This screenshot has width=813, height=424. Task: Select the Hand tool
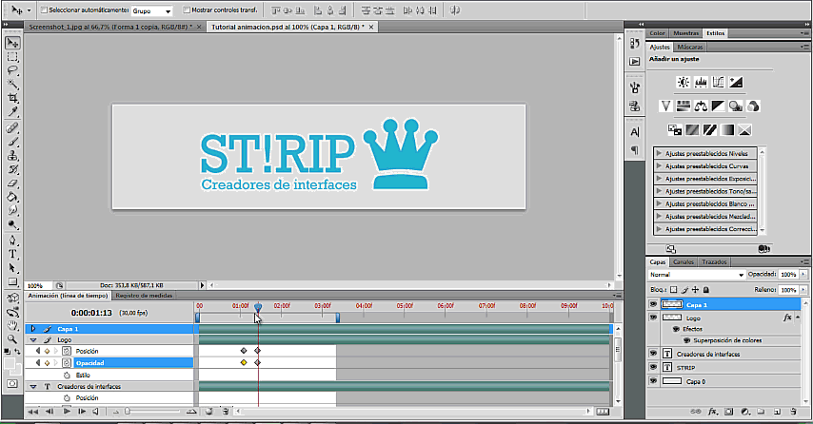[x=12, y=326]
